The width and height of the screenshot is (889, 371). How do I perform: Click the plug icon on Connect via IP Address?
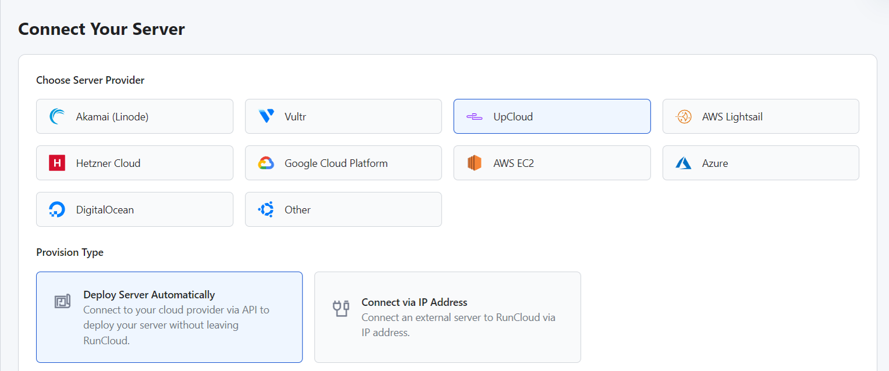pyautogui.click(x=341, y=308)
